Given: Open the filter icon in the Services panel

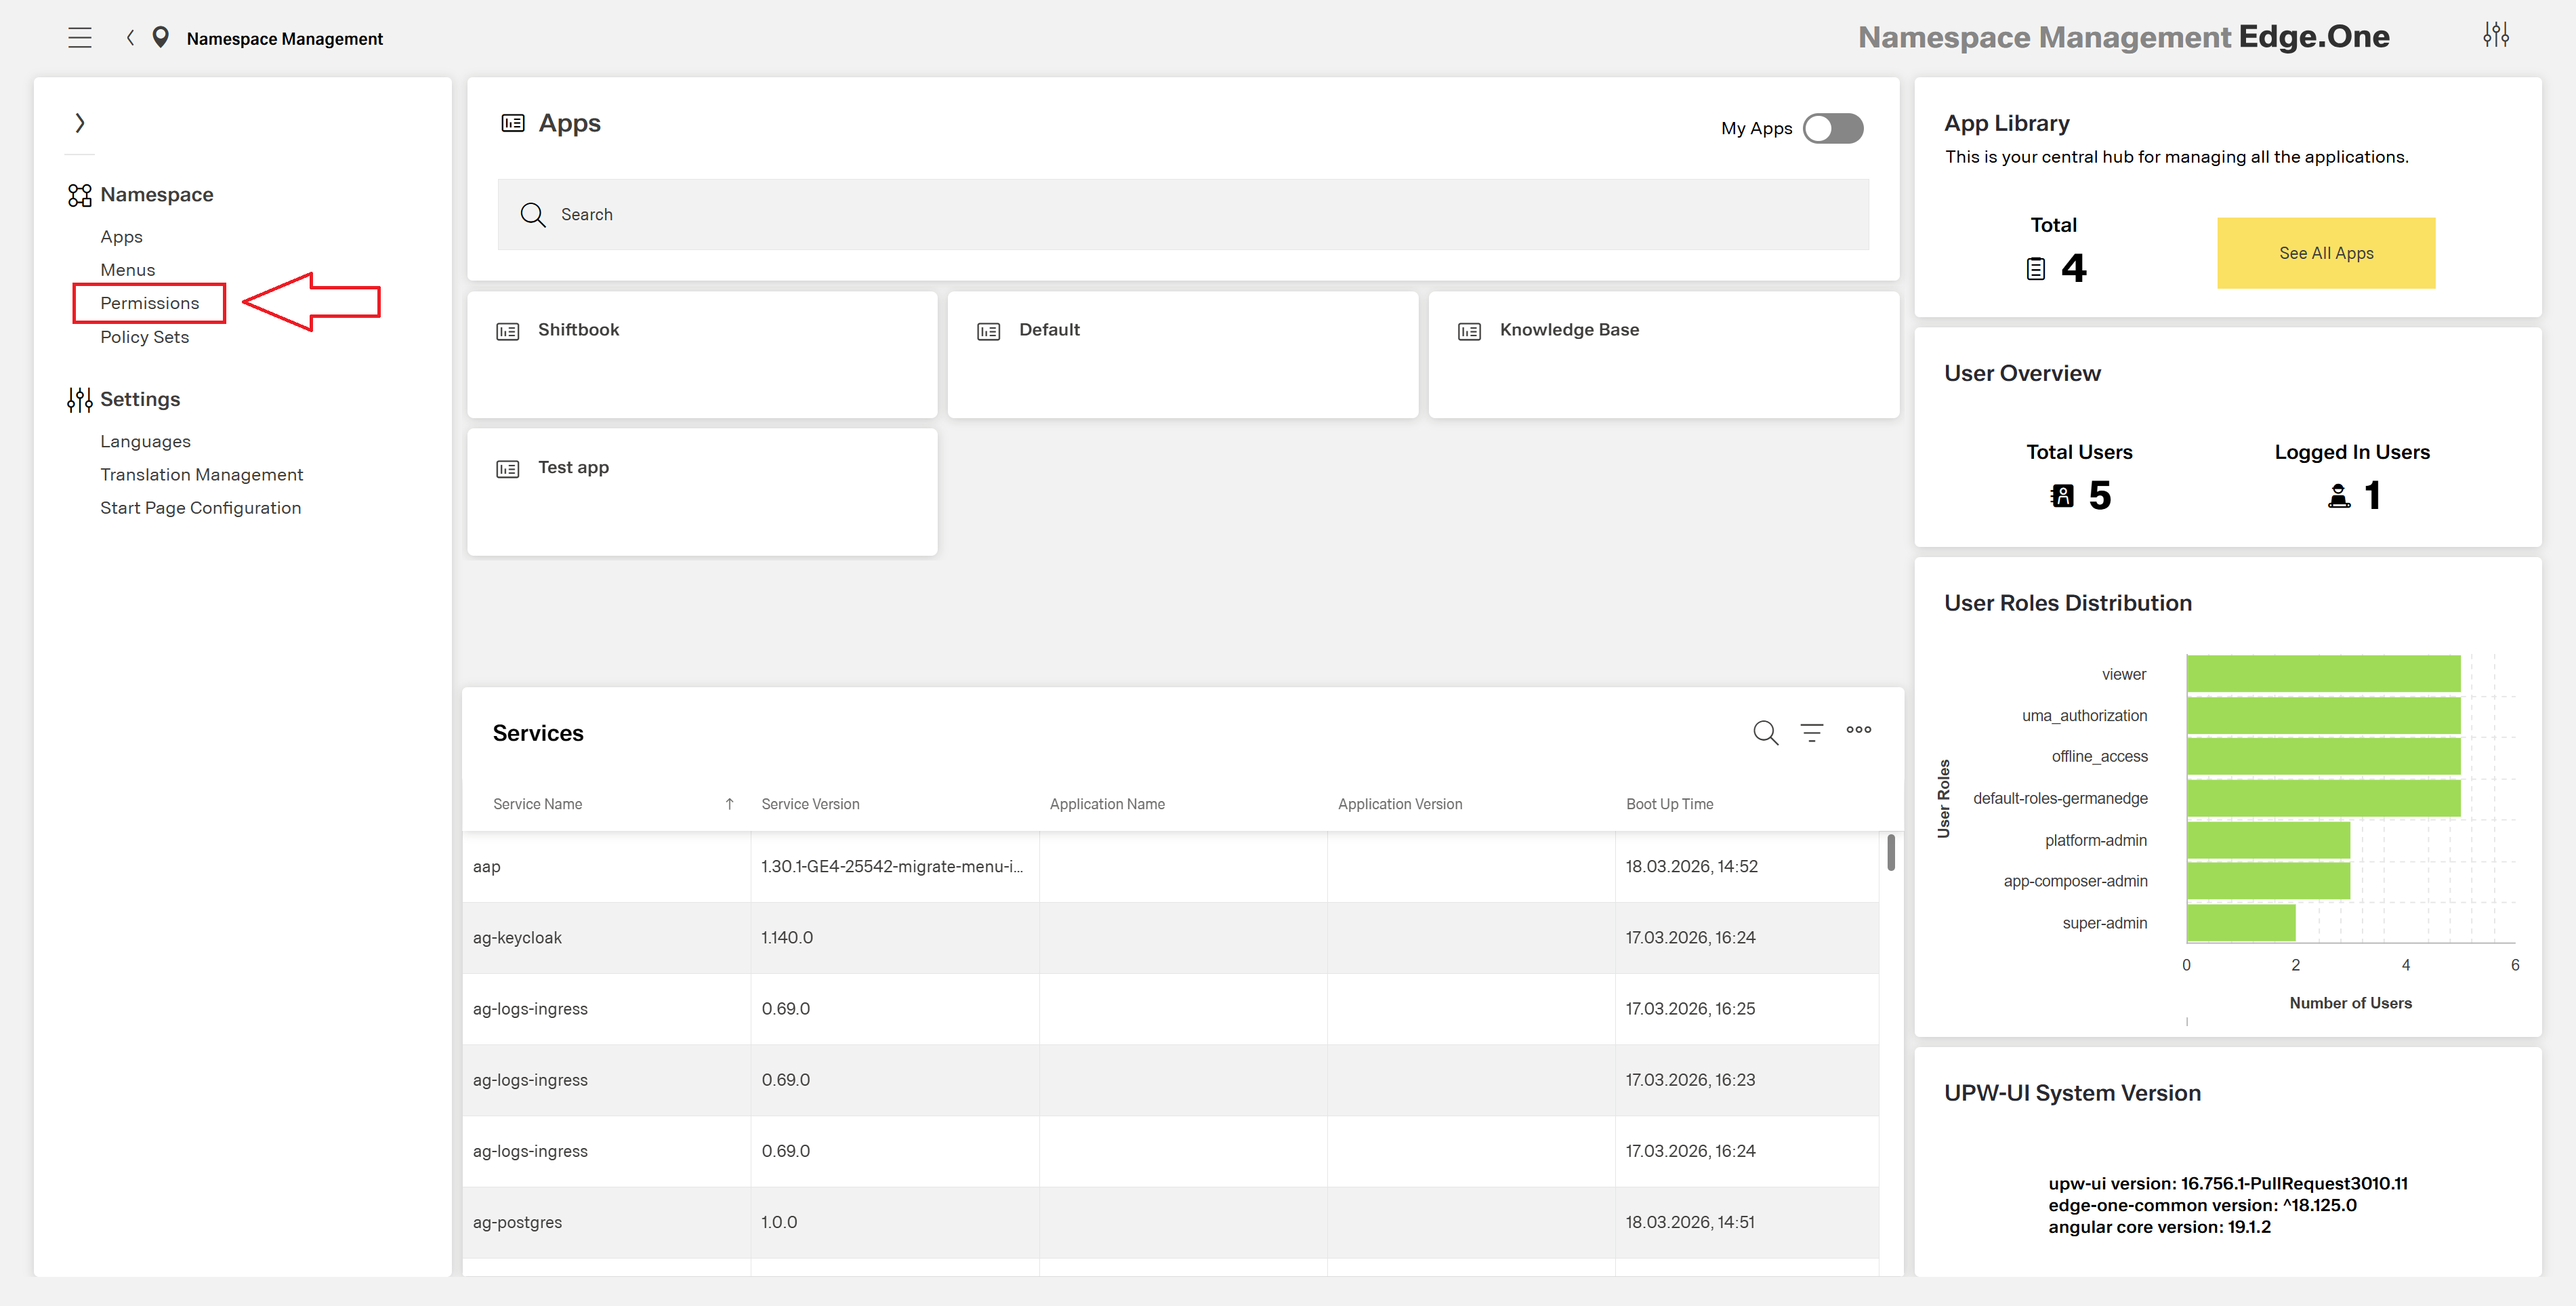Looking at the screenshot, I should (1813, 732).
